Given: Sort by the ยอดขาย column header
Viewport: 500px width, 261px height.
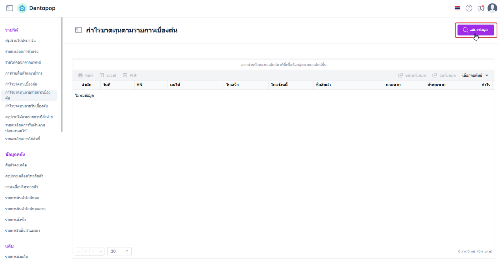Looking at the screenshot, I should tap(381, 85).
